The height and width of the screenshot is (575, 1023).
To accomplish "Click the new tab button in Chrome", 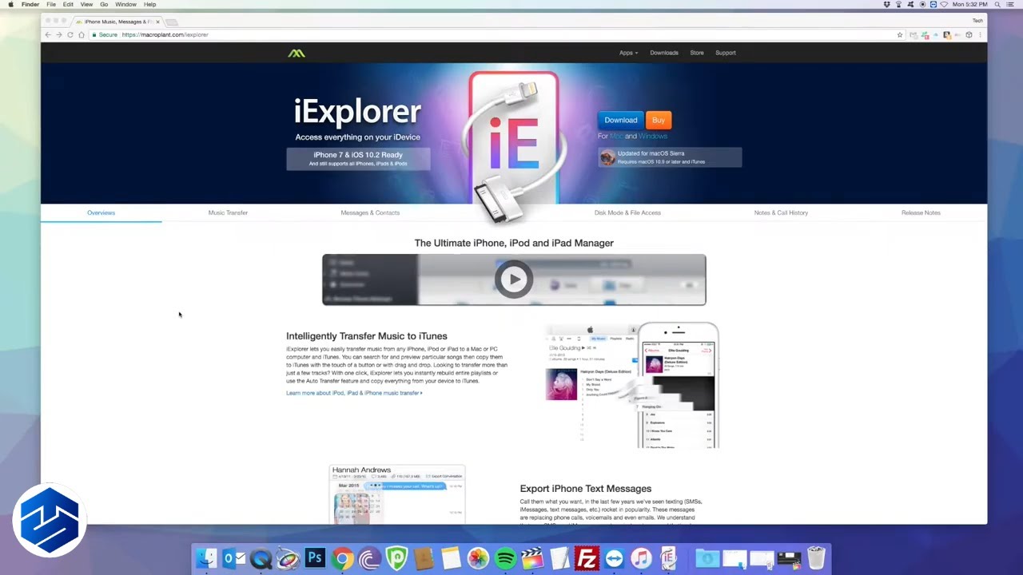I will click(172, 22).
